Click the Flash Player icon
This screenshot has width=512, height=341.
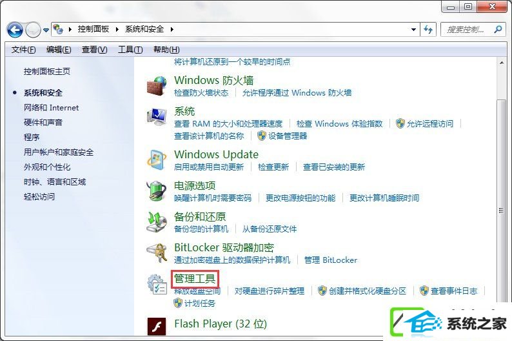tap(157, 326)
